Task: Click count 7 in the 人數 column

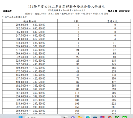Action: click(78, 43)
